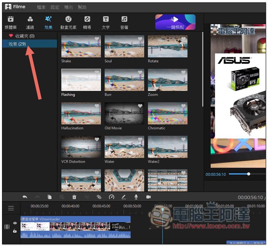Click the undo arrow in timeline toolbar
The image size is (268, 247).
25,197
